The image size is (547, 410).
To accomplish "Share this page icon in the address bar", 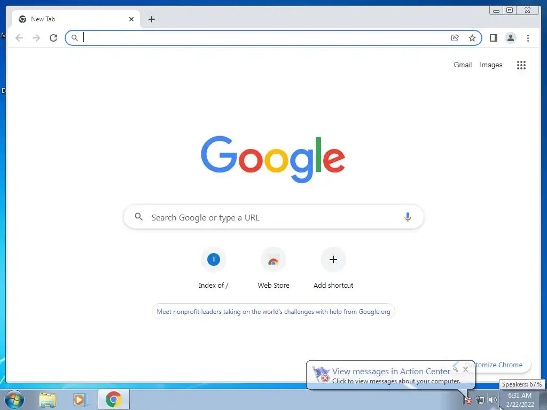I will (455, 38).
